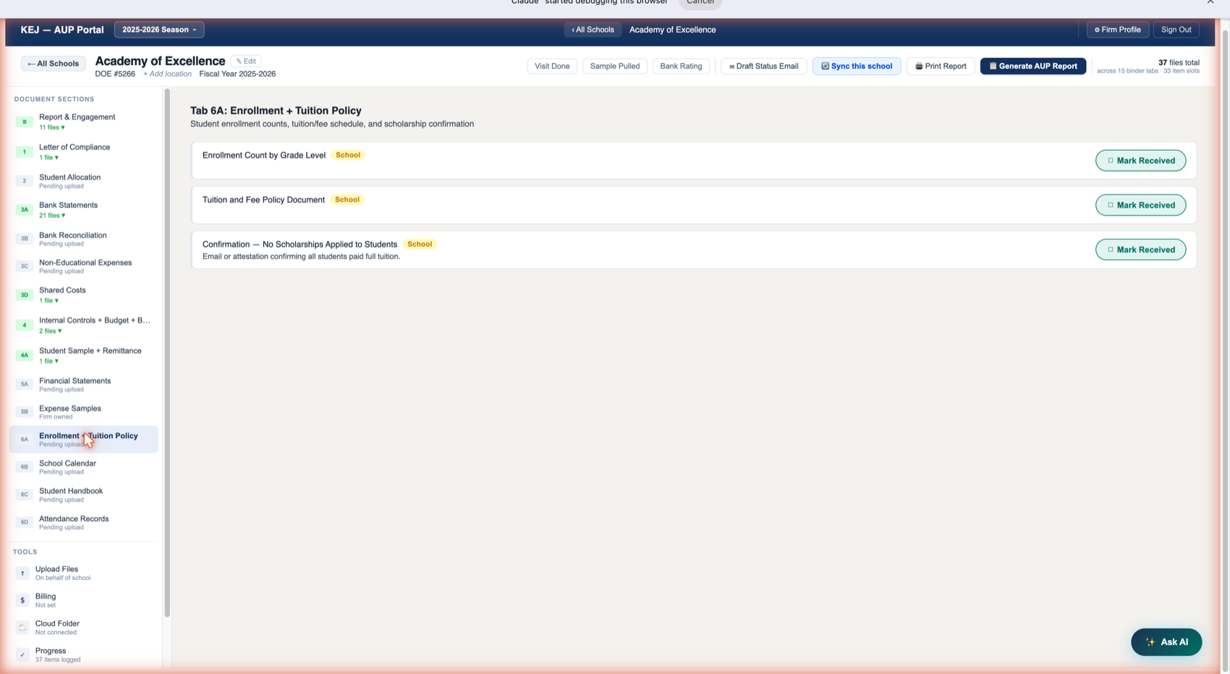Click the 5A Financial Statements badge
This screenshot has width=1230, height=674.
pos(24,384)
